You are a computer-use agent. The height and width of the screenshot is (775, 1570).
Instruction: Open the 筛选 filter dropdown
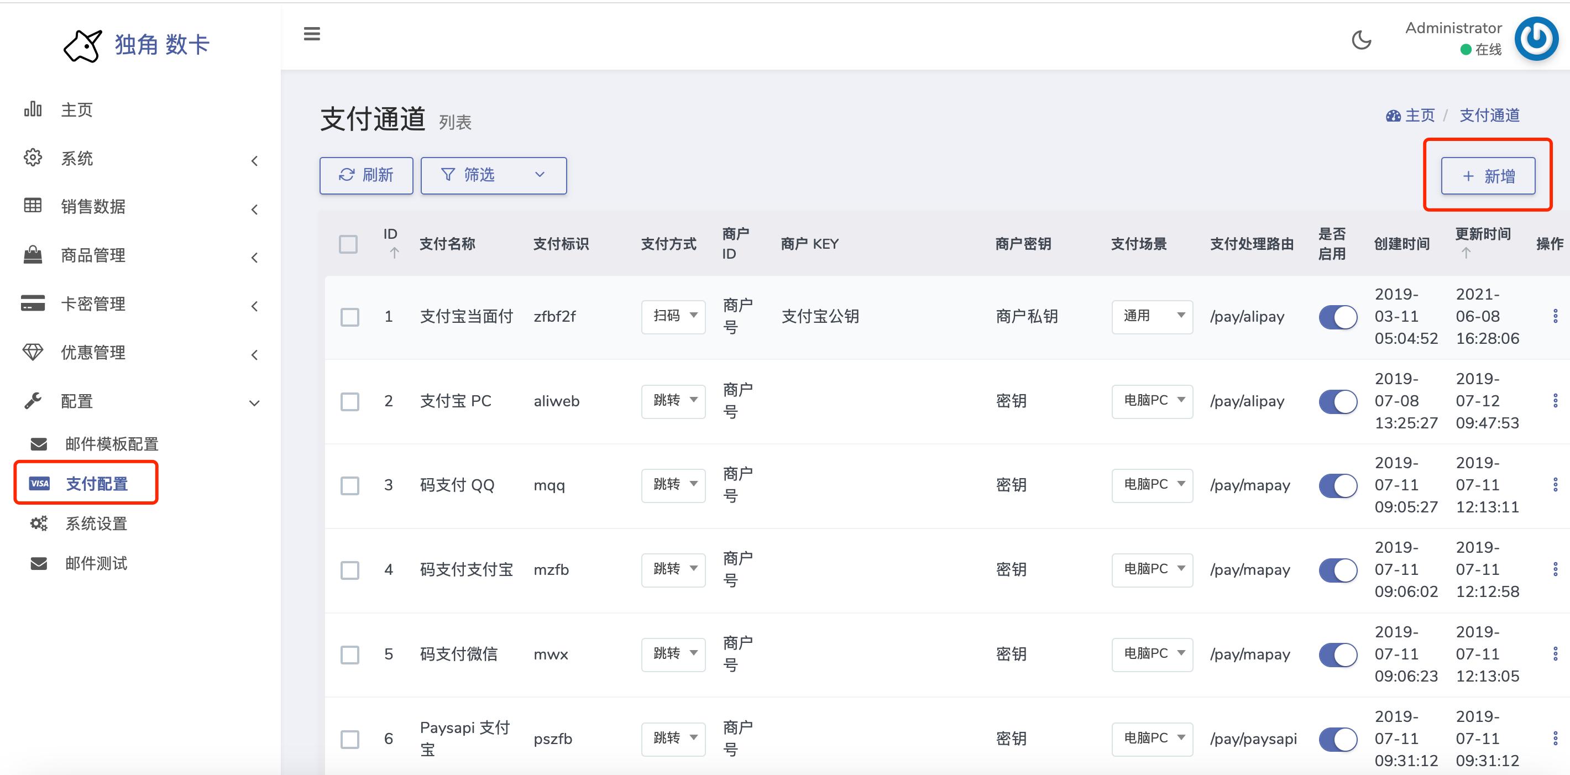click(x=493, y=175)
